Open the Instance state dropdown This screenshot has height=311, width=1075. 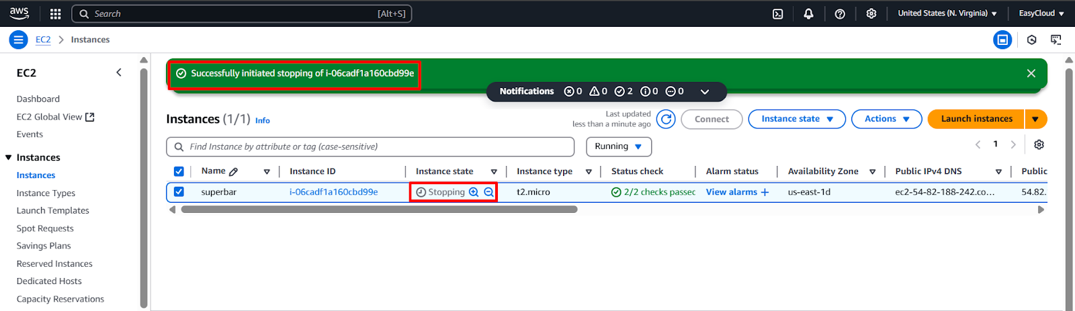click(x=797, y=119)
